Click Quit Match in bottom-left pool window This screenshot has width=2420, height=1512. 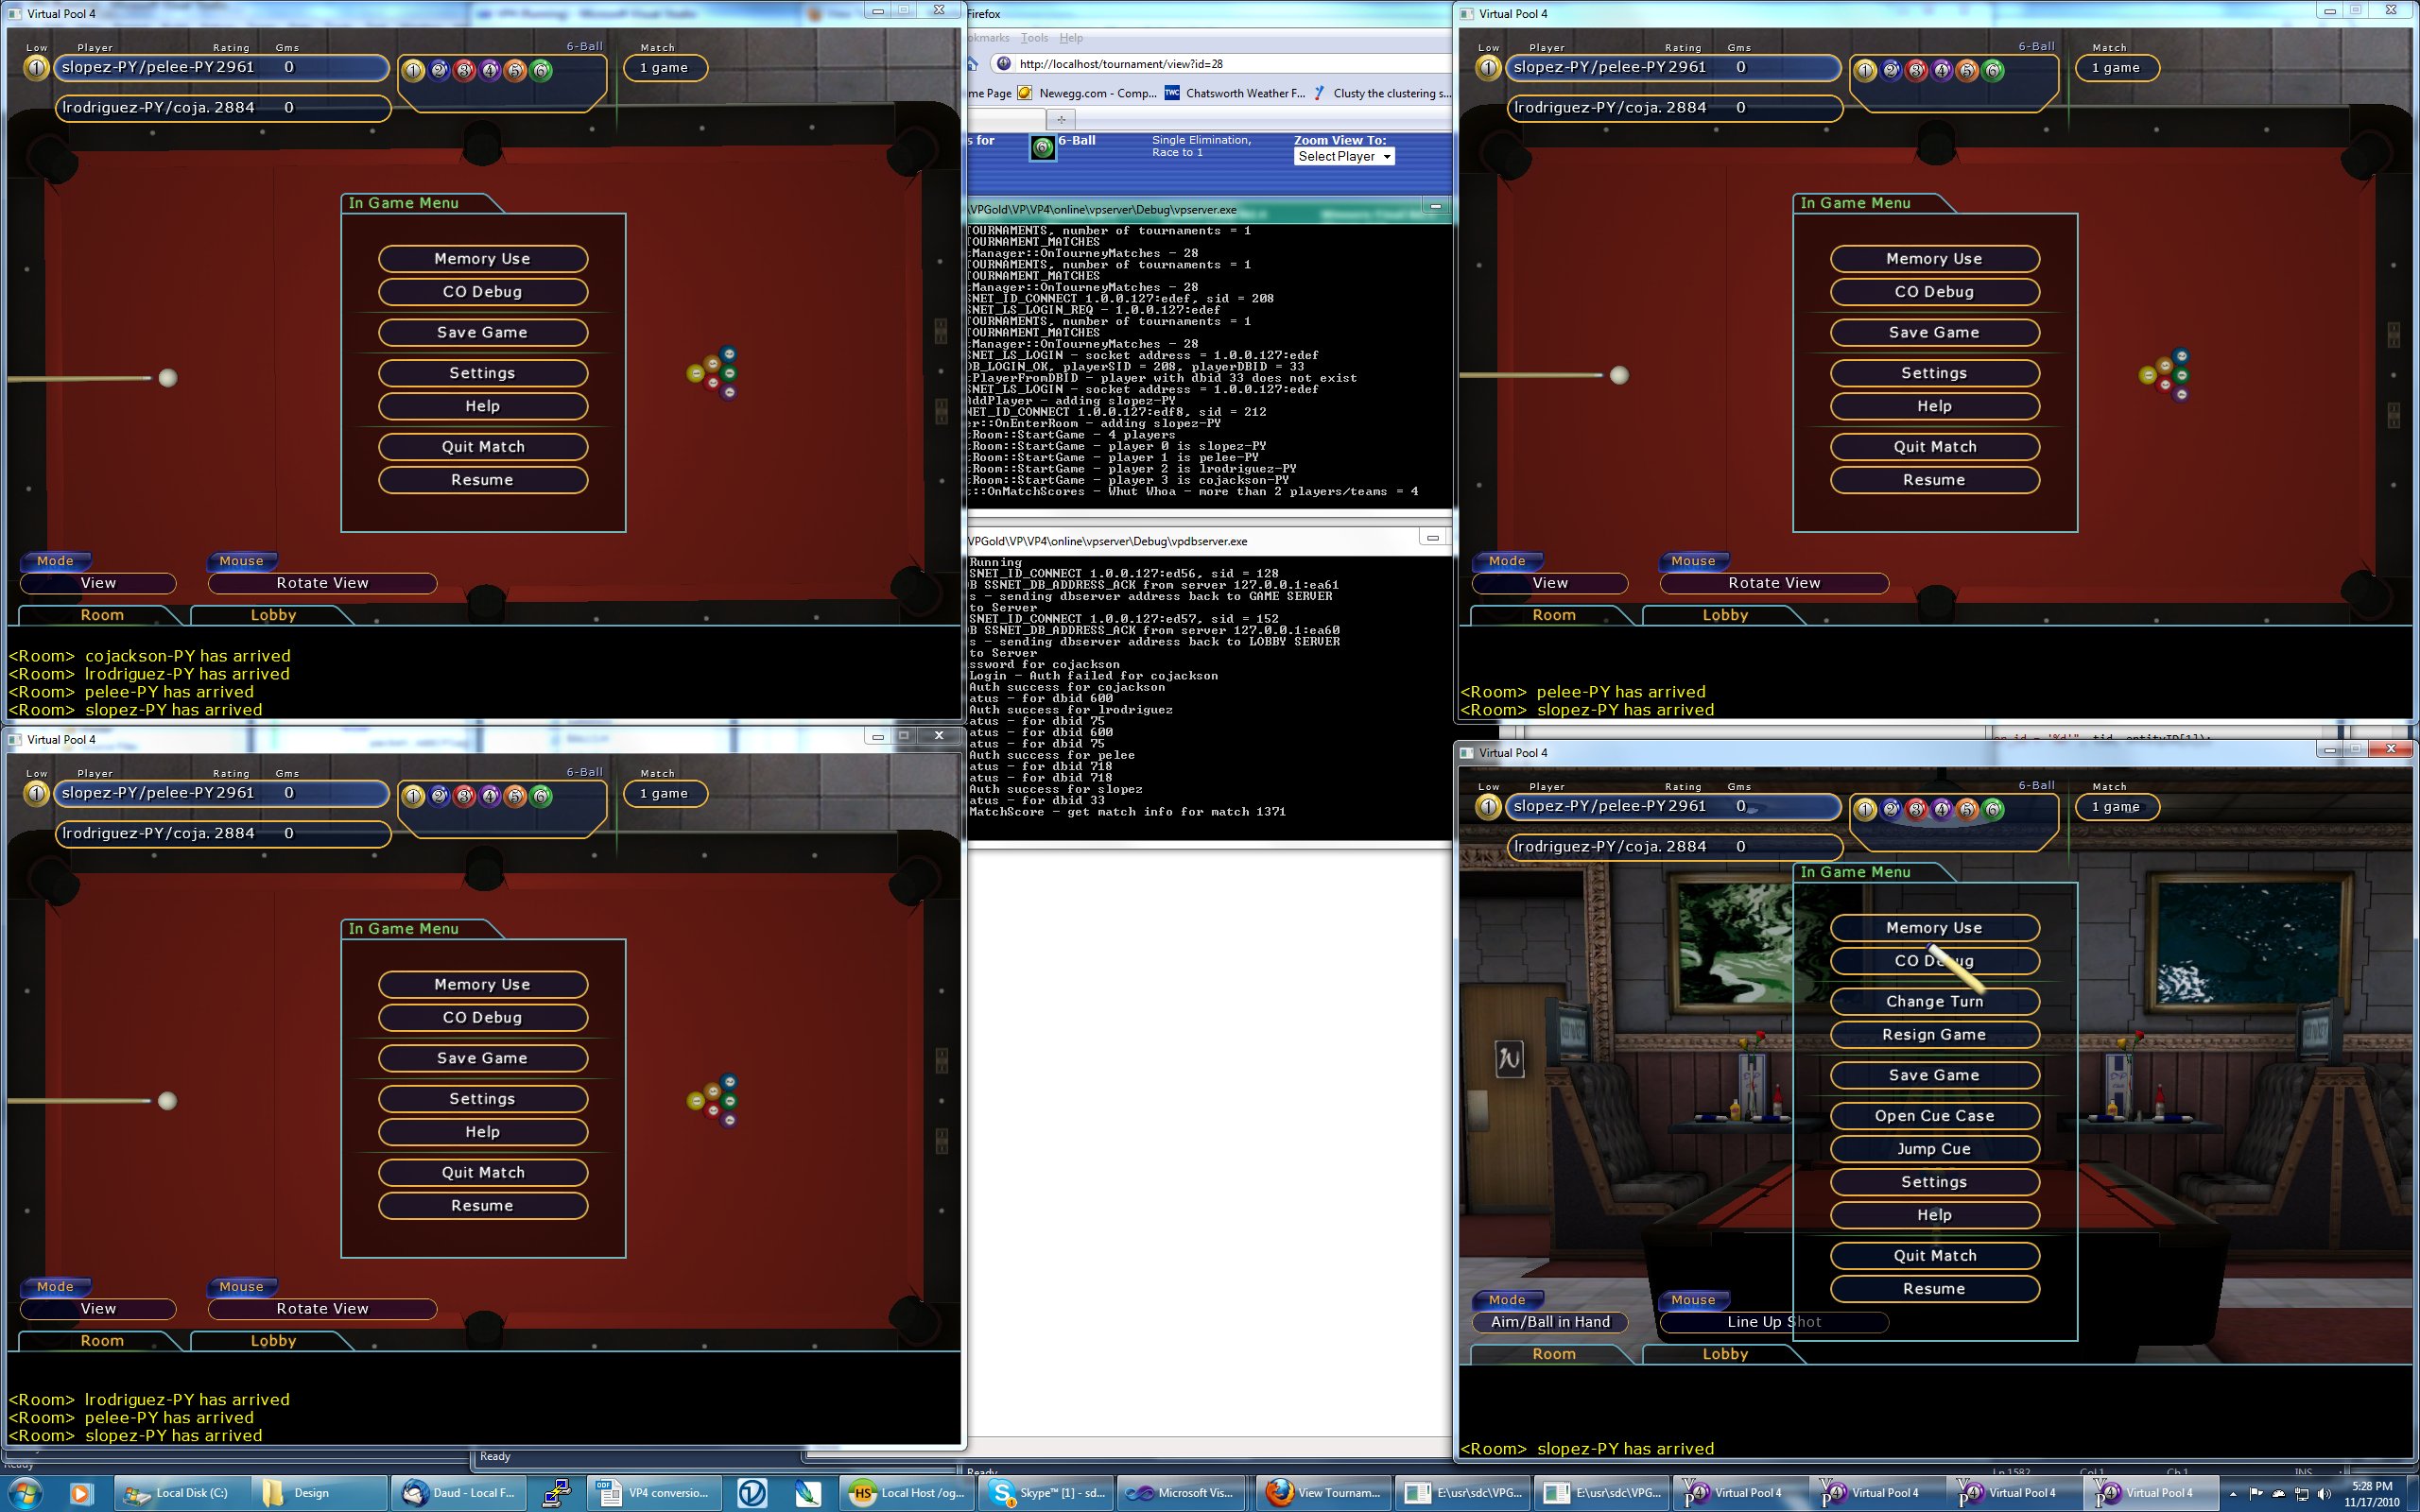click(483, 1173)
